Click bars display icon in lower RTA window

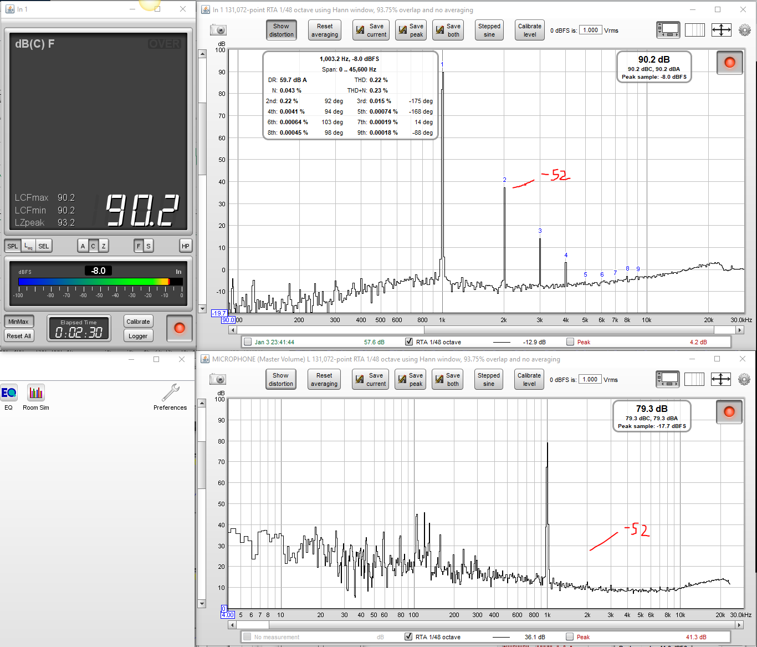[x=694, y=379]
